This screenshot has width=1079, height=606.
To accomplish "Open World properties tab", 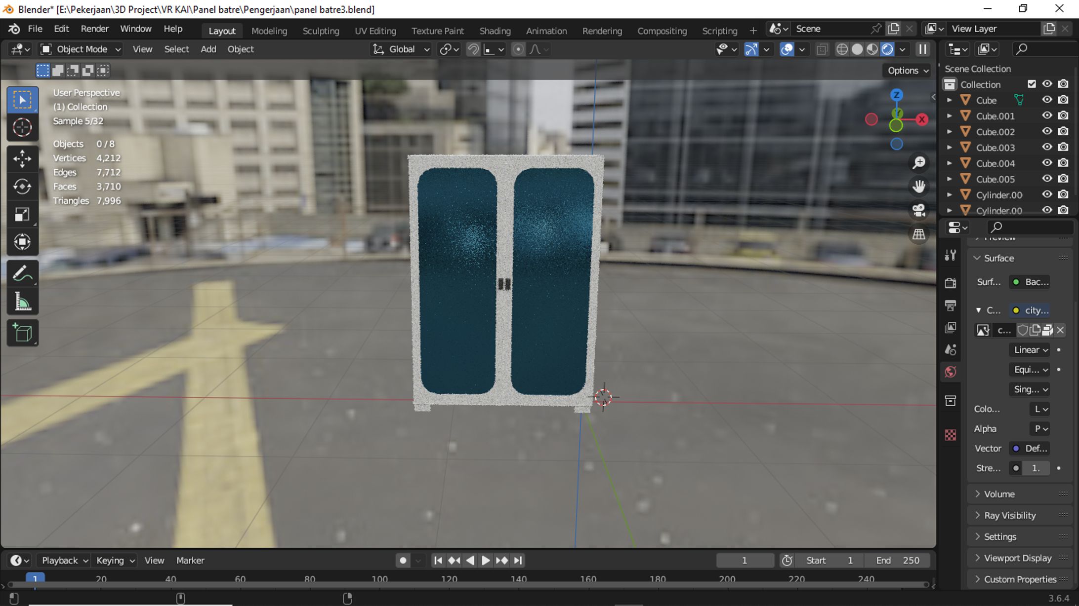I will click(951, 372).
